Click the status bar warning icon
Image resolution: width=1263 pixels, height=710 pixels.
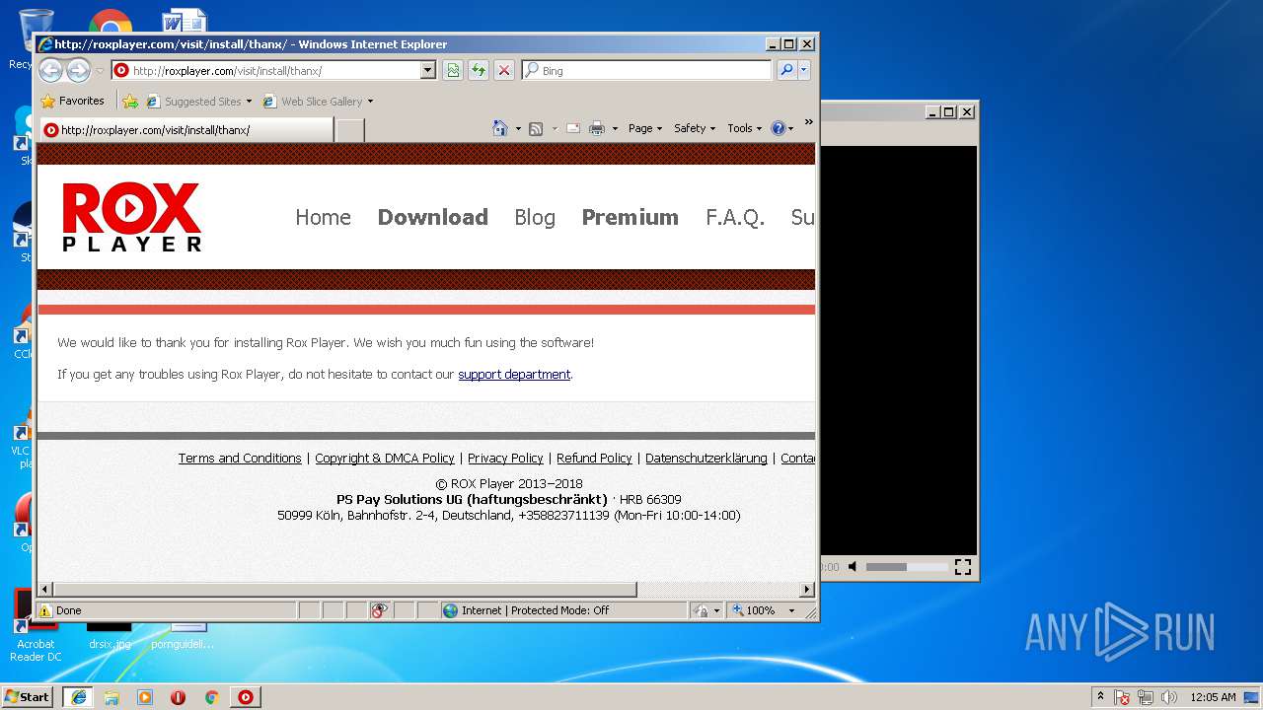[x=45, y=610]
